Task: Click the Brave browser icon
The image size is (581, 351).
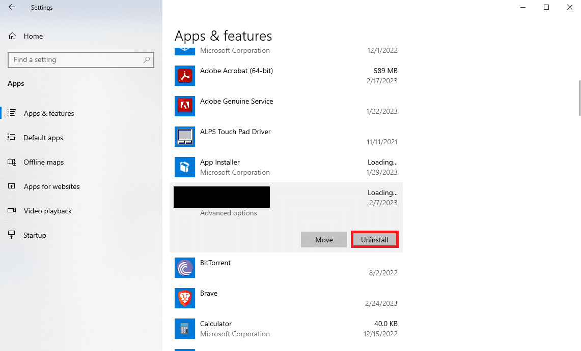Action: pos(184,298)
